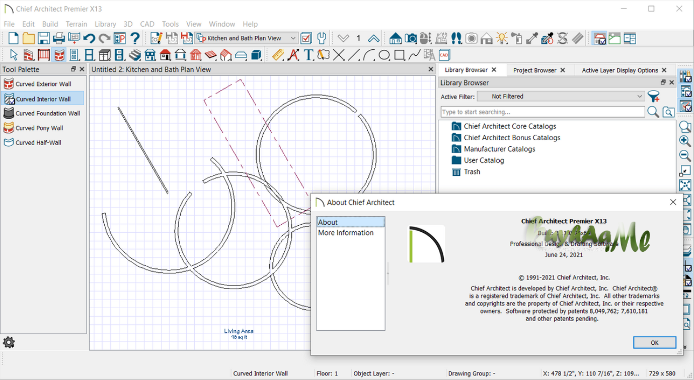Viewport: 694px width, 380px height.
Task: Select the CAD rectangle drawing tool
Action: pyautogui.click(x=399, y=55)
